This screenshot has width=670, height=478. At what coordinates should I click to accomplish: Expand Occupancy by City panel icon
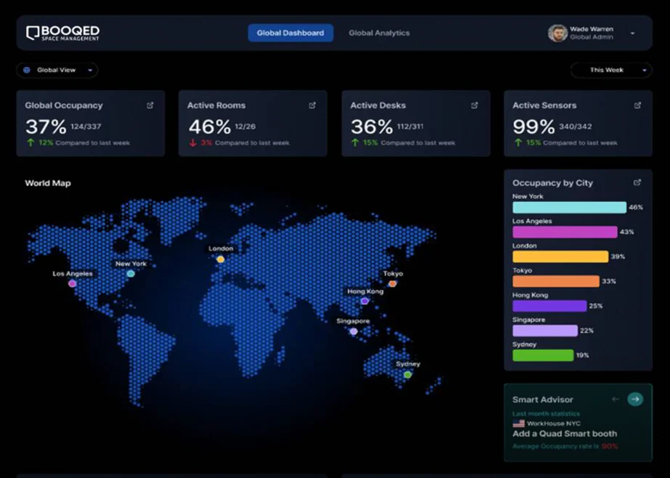click(637, 182)
